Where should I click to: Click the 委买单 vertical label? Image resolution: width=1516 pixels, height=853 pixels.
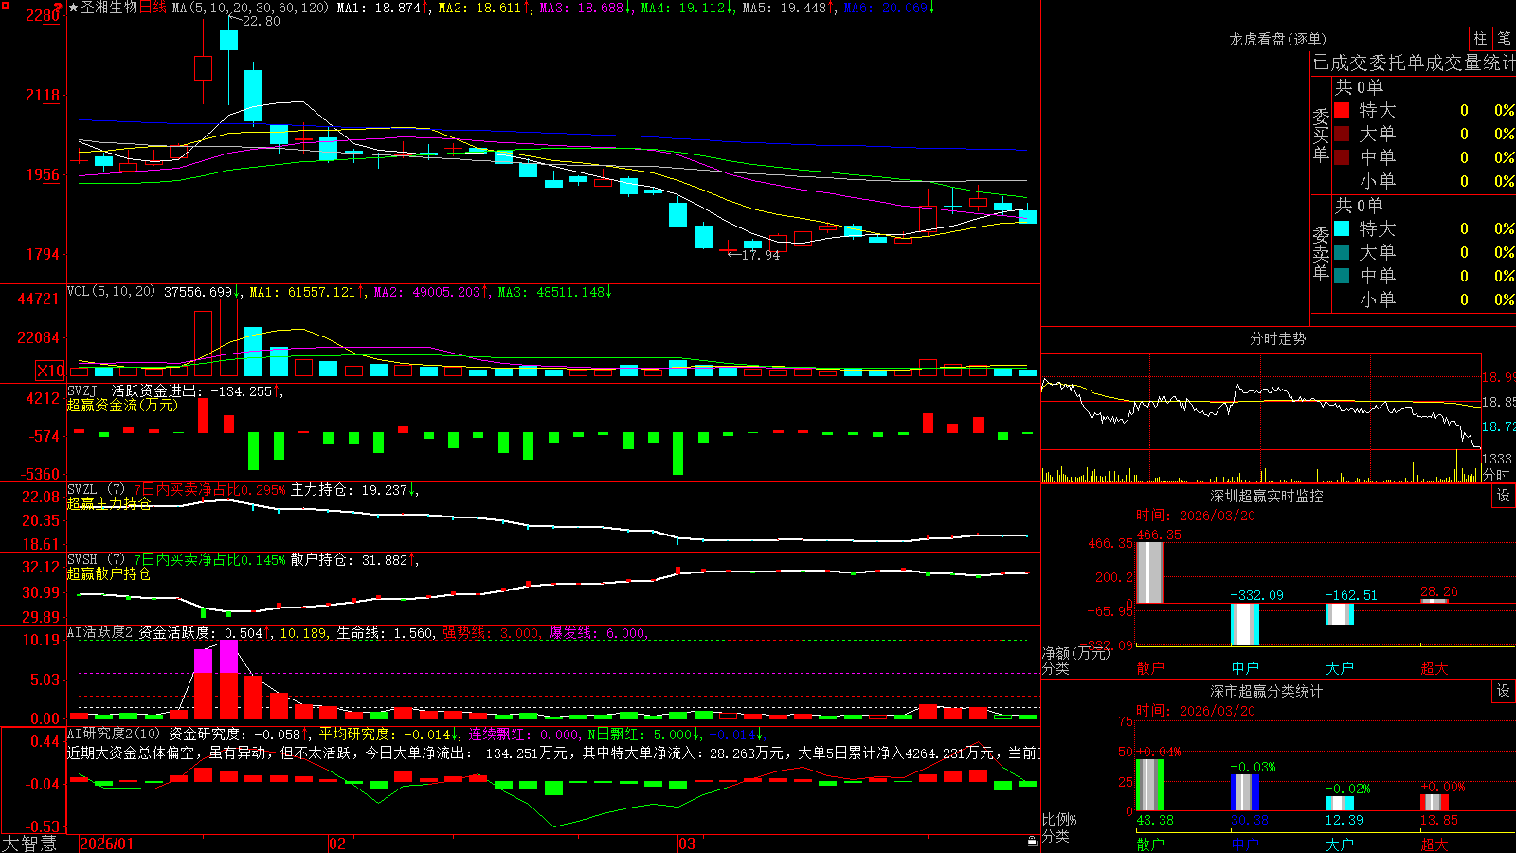(x=1321, y=135)
